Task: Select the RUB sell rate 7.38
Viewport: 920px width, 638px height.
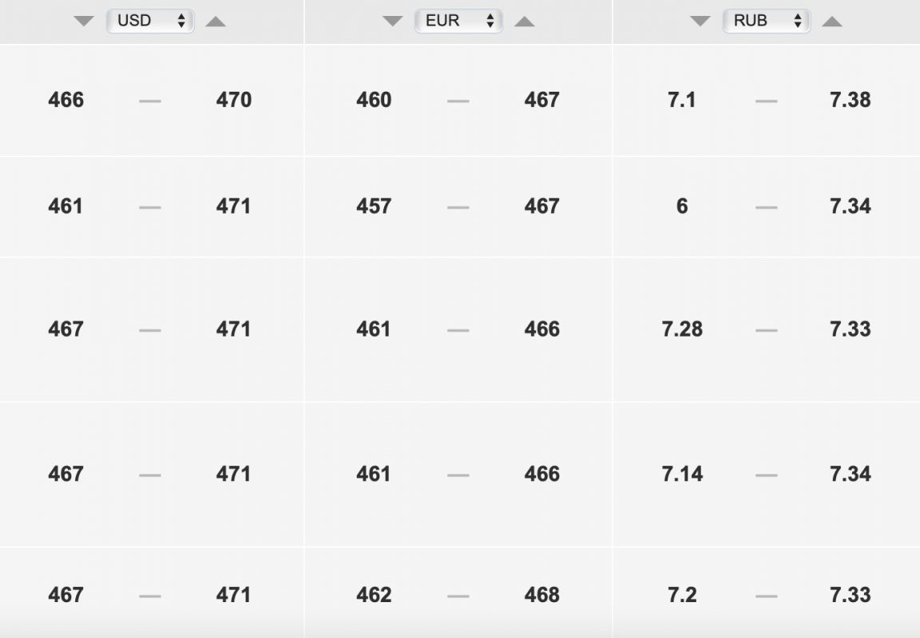Action: (x=851, y=100)
